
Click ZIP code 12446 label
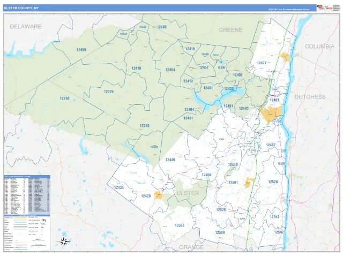coord(170,160)
